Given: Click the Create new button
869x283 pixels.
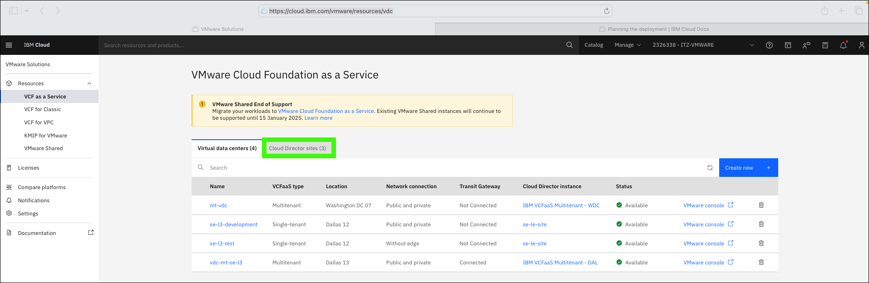Looking at the screenshot, I should click(x=748, y=168).
